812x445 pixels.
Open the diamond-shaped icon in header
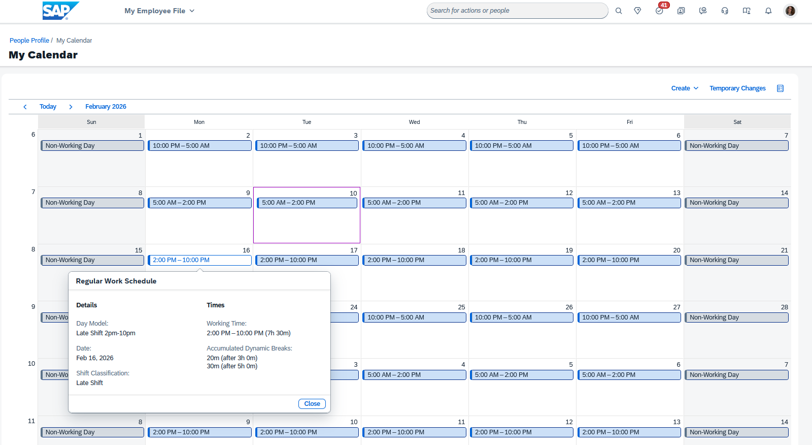point(637,11)
